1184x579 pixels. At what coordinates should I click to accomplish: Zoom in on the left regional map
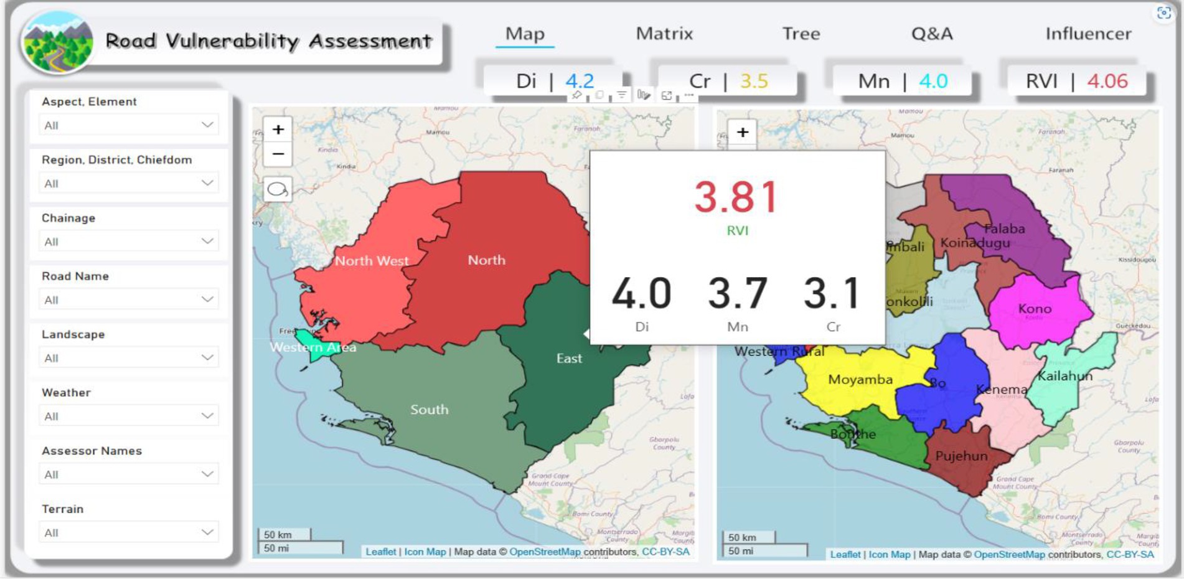click(278, 129)
